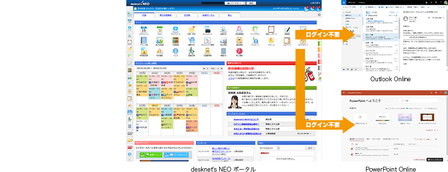Image resolution: width=448 pixels, height=172 pixels.
Task: Go to previous week in schedule
Action: point(207,68)
